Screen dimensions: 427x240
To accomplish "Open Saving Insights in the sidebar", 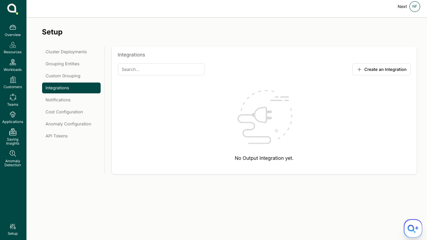I will [13, 137].
